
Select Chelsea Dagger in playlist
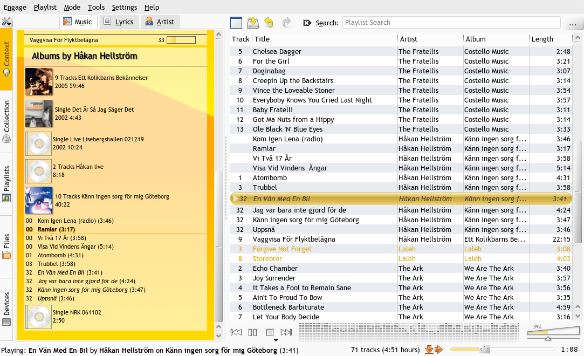(400, 51)
